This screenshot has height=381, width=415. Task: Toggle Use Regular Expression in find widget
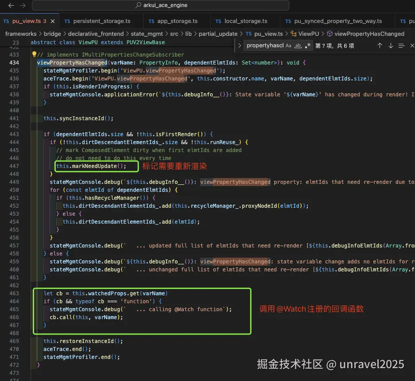click(307, 46)
